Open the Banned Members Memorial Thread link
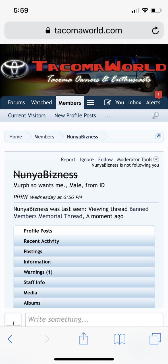 [x=81, y=213]
